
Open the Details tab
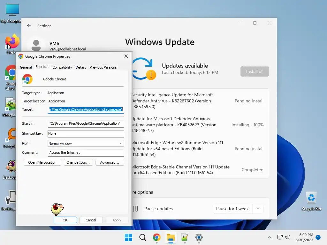[x=81, y=67]
